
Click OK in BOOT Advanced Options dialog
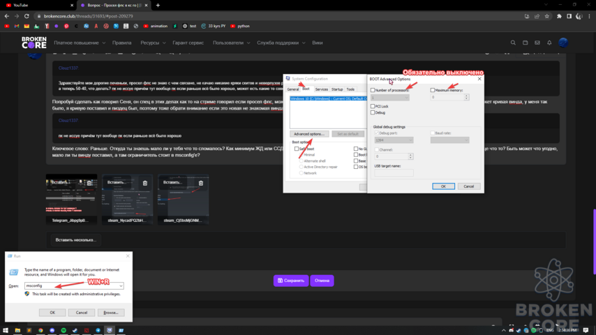click(443, 186)
